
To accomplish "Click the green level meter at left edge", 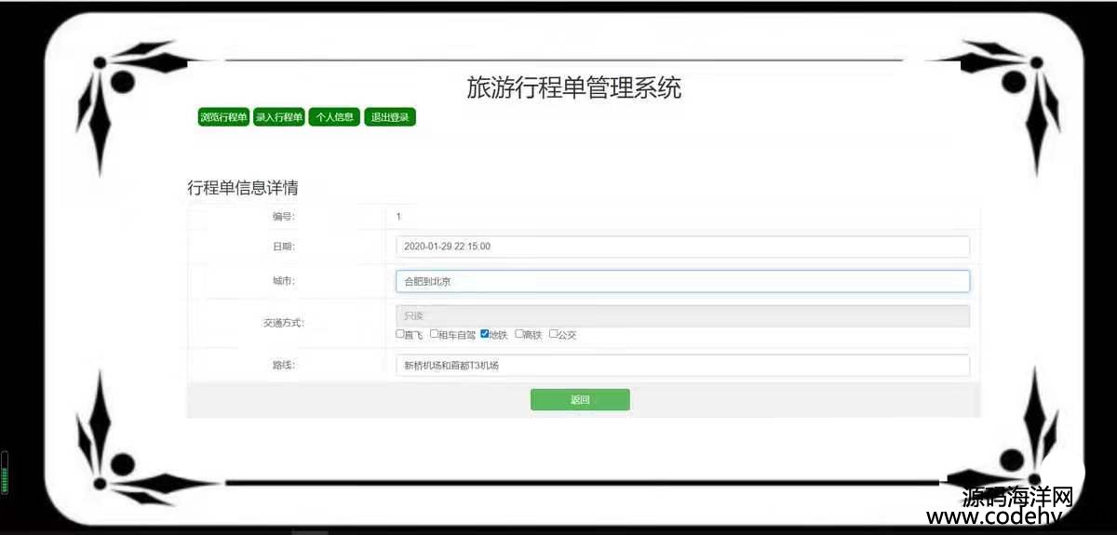I will point(5,473).
